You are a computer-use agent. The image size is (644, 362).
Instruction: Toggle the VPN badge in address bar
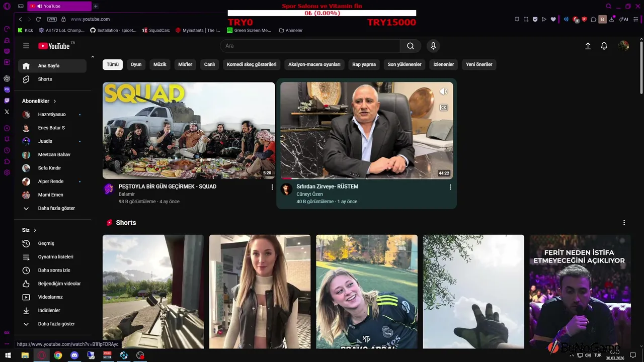pyautogui.click(x=52, y=19)
